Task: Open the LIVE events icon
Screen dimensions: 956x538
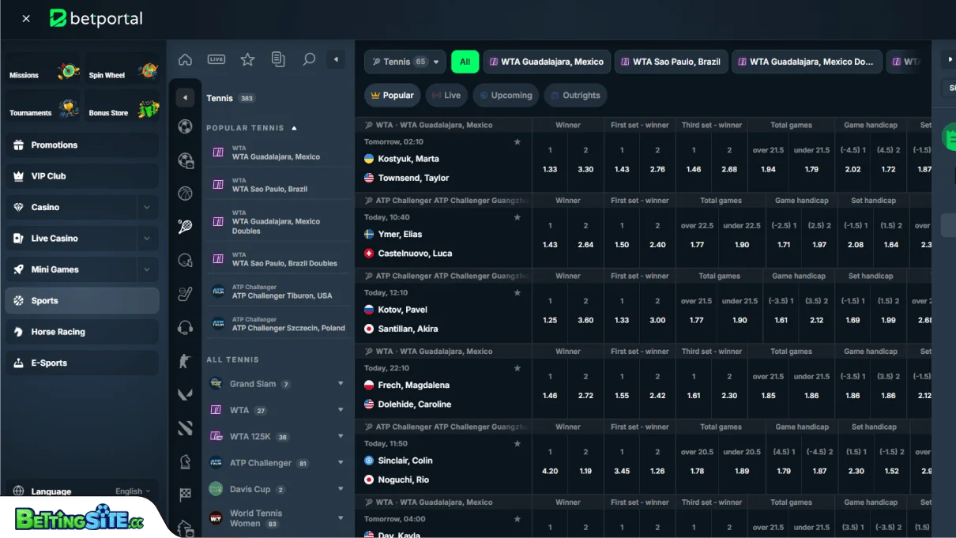Action: [x=216, y=59]
